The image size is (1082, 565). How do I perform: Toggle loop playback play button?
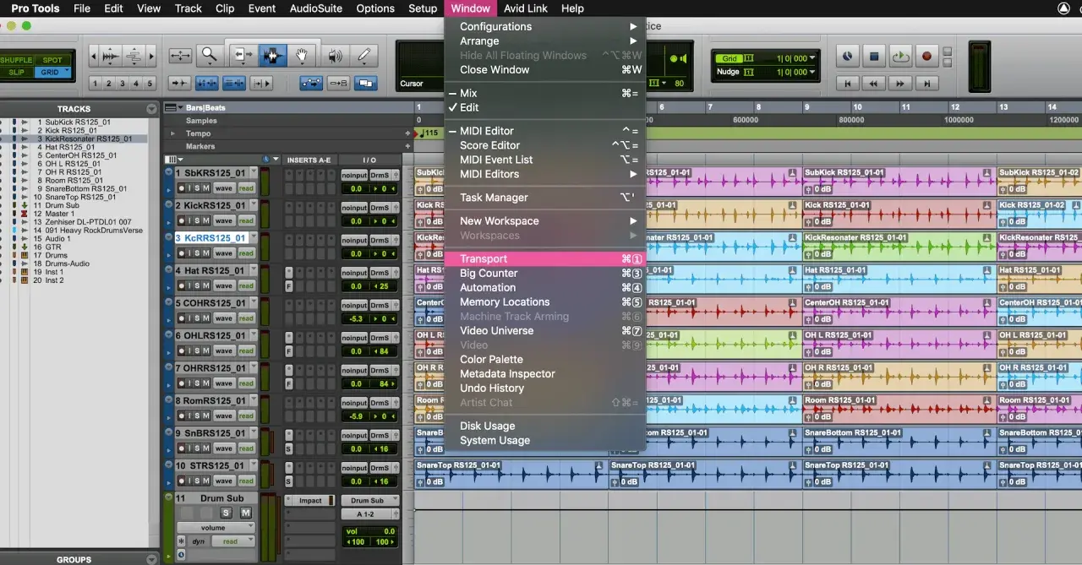pyautogui.click(x=900, y=57)
